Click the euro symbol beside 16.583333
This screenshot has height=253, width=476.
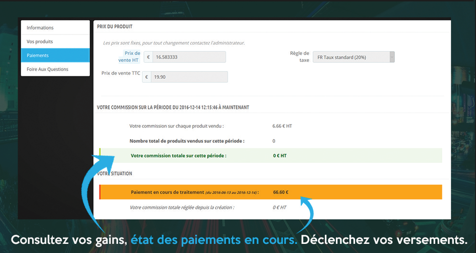[x=148, y=57]
